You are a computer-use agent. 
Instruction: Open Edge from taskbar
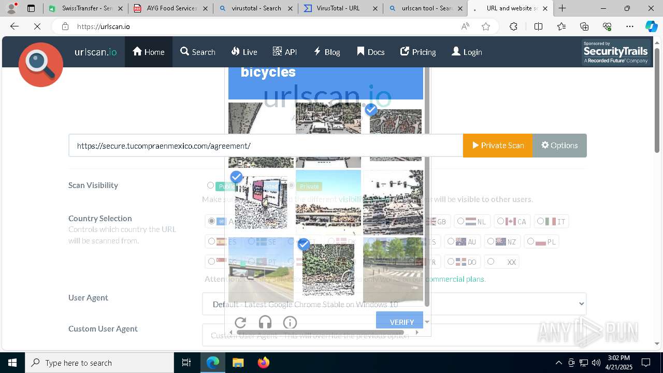[213, 363]
